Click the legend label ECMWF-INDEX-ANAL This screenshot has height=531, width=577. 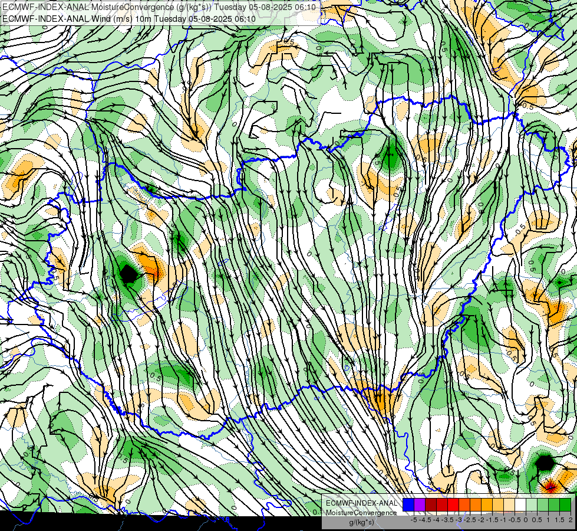click(361, 503)
